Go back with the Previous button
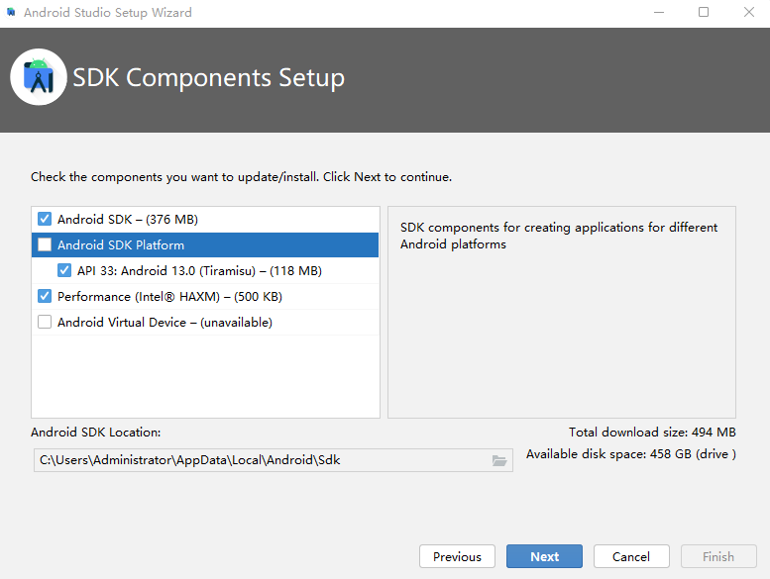 click(x=457, y=556)
